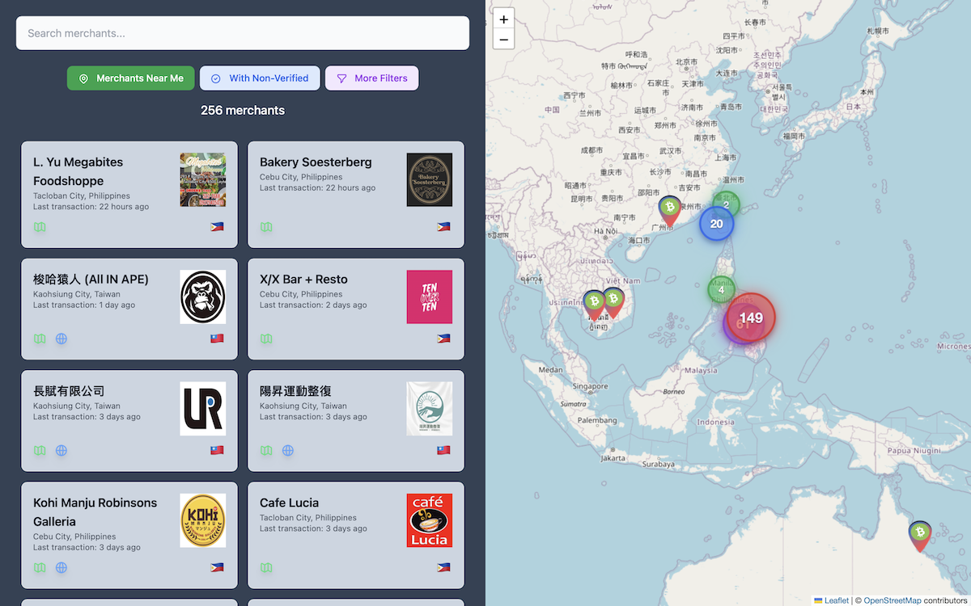Click the Leaflet link in the map corner
Image resolution: width=971 pixels, height=606 pixels.
pos(835,600)
